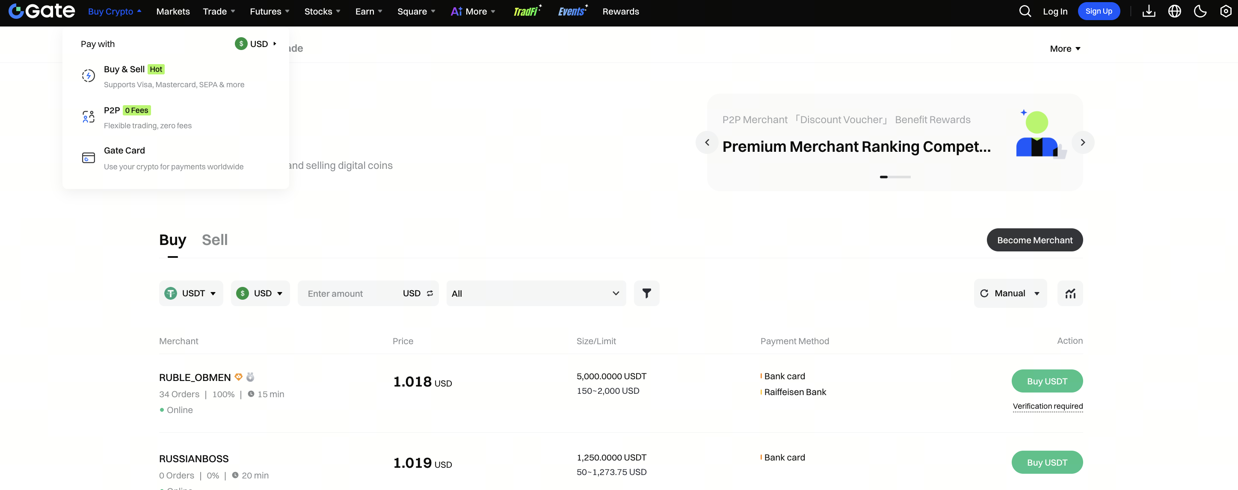Image resolution: width=1238 pixels, height=490 pixels.
Task: Toggle dark mode moon icon
Action: [x=1200, y=11]
